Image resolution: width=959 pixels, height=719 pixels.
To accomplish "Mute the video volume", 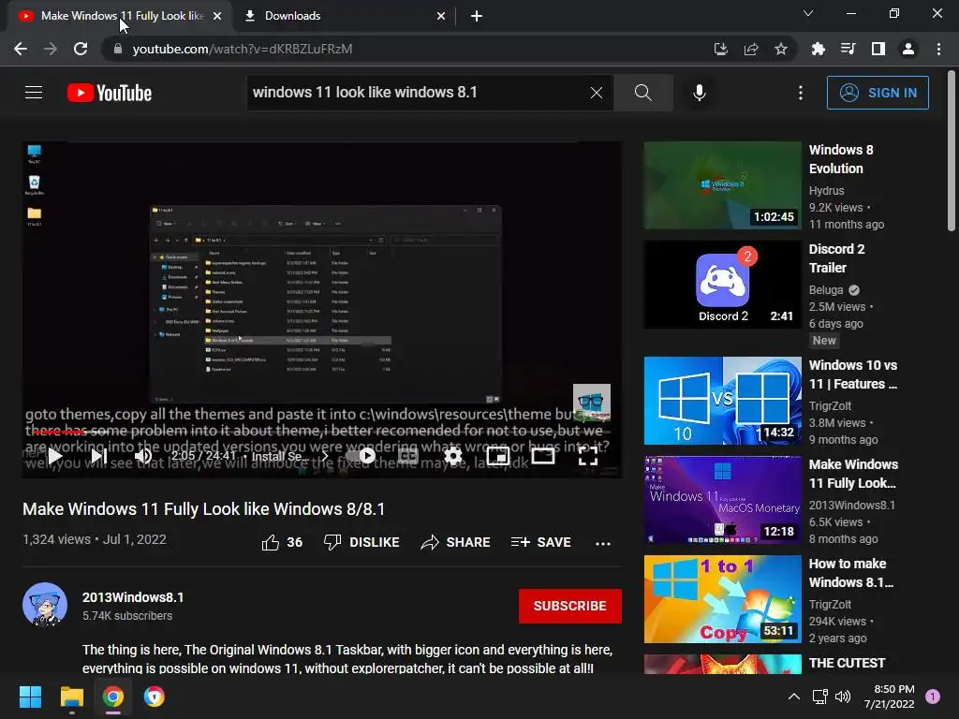I will coord(143,456).
